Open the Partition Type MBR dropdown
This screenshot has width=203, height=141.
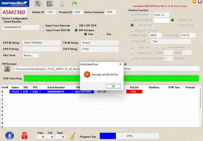[156, 35]
